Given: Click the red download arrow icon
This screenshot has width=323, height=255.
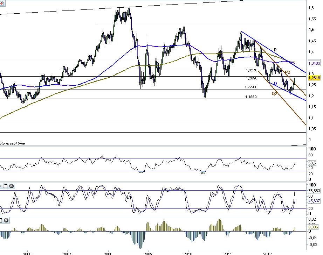Looking at the screenshot, I should tap(2, 3).
